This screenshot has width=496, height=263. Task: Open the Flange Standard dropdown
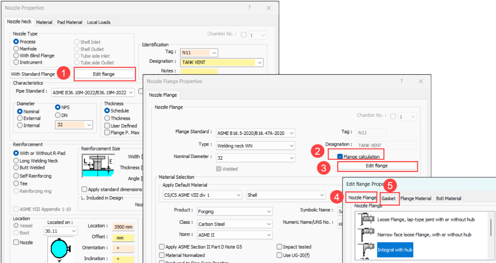point(256,133)
